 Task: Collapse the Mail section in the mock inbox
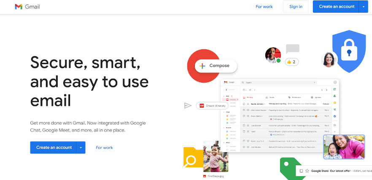(x=224, y=96)
